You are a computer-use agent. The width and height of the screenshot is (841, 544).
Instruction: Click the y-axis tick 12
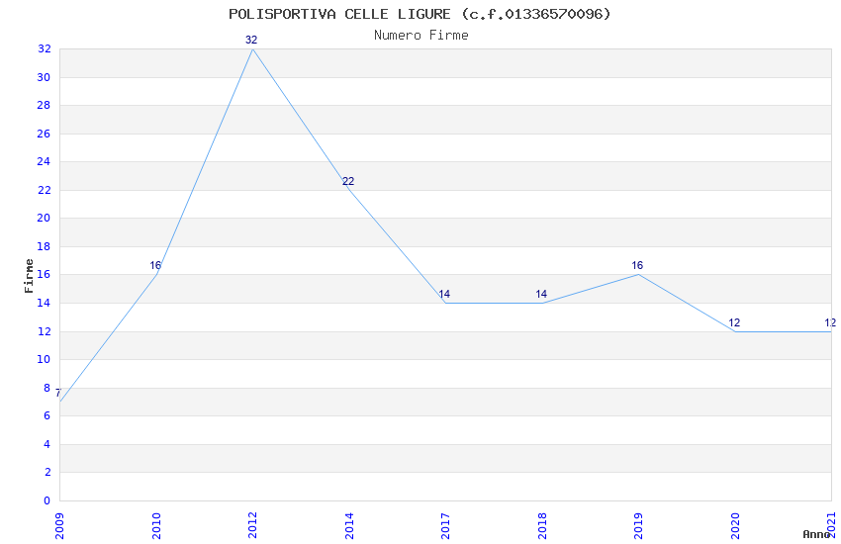44,331
